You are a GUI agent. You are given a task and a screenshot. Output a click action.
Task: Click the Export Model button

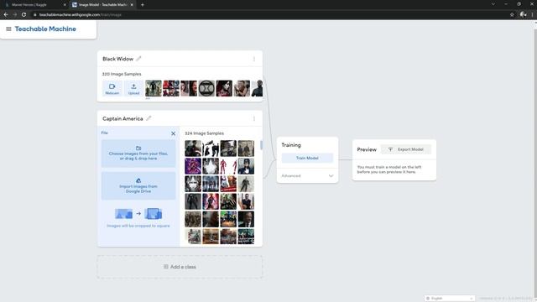[x=406, y=149]
